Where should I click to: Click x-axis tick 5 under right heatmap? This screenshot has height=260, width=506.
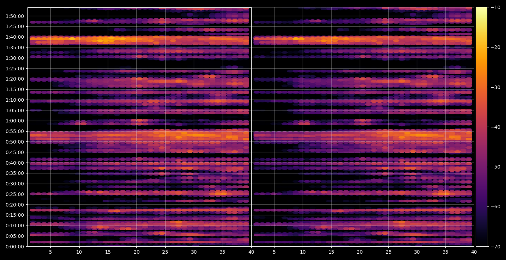coord(274,252)
